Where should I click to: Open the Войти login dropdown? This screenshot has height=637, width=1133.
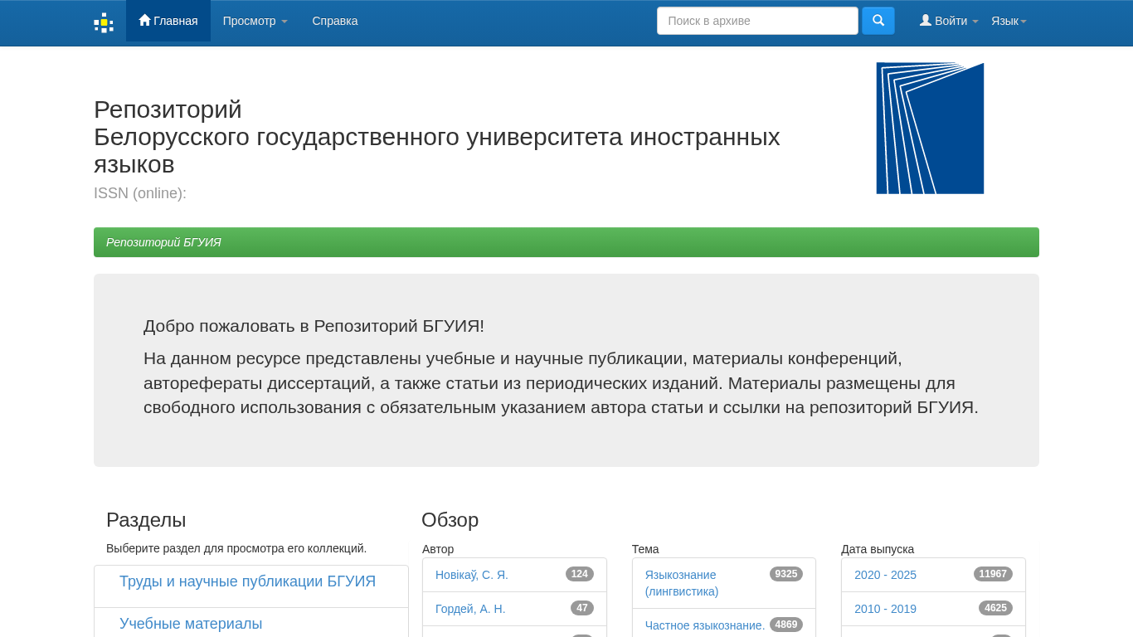click(948, 21)
